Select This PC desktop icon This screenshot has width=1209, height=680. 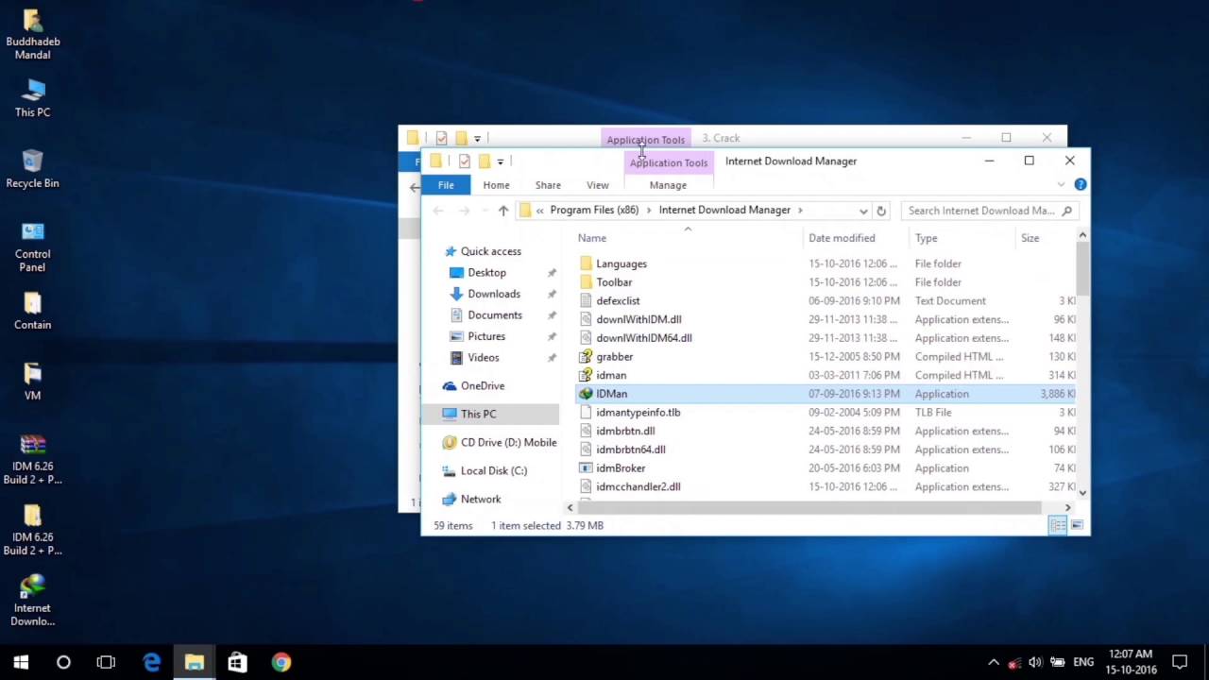[32, 98]
